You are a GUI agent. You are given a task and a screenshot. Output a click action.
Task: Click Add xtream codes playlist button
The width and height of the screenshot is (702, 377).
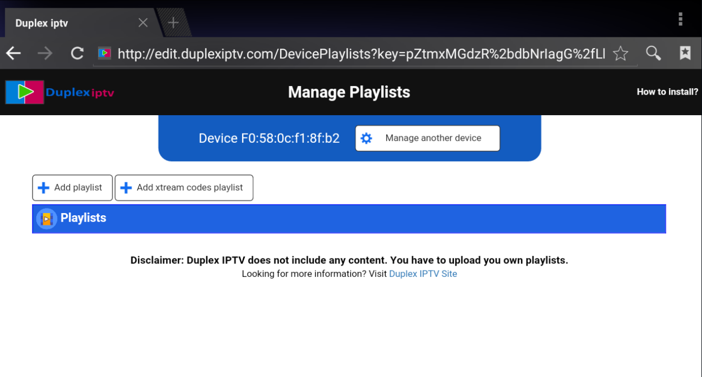[184, 188]
